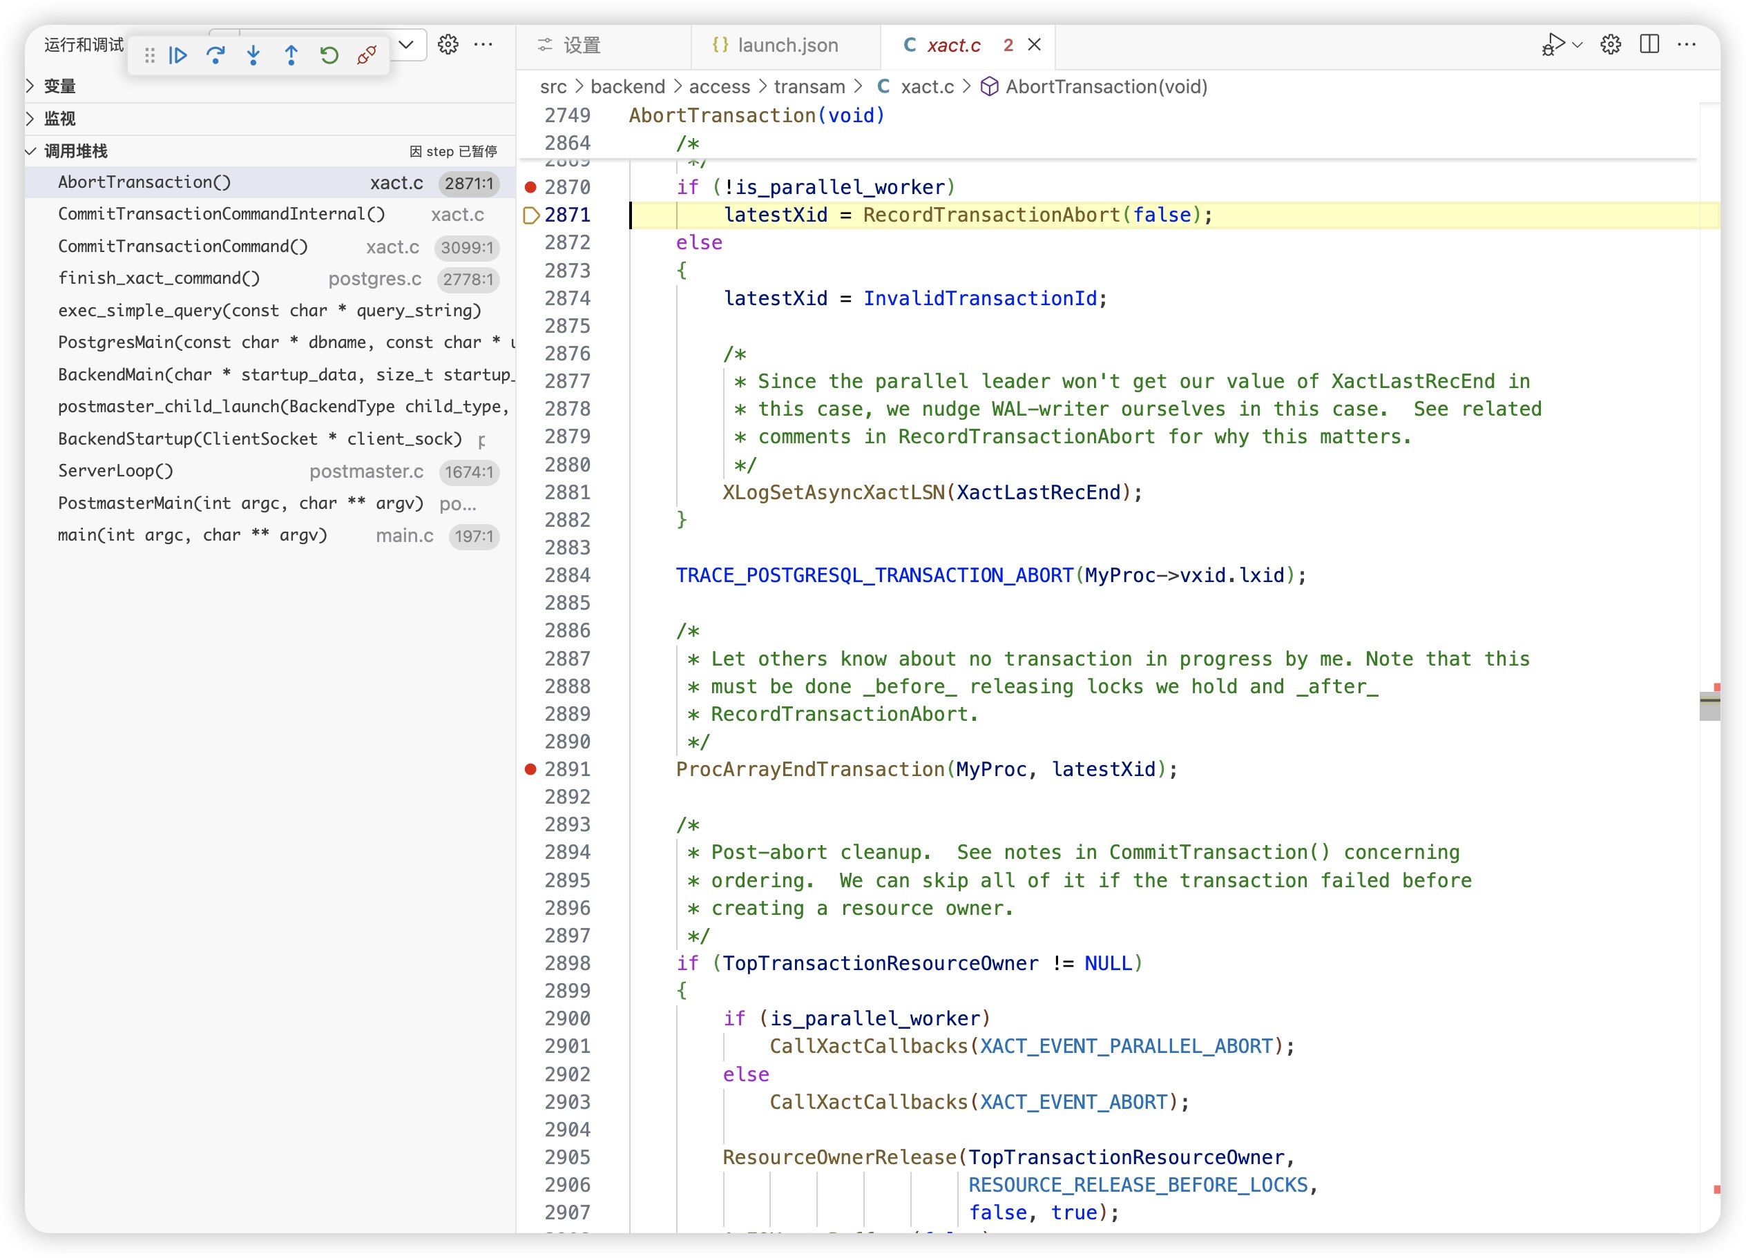Screen dimensions: 1746x1258
Task: Open launch.json via debug gear icon
Action: pyautogui.click(x=448, y=45)
